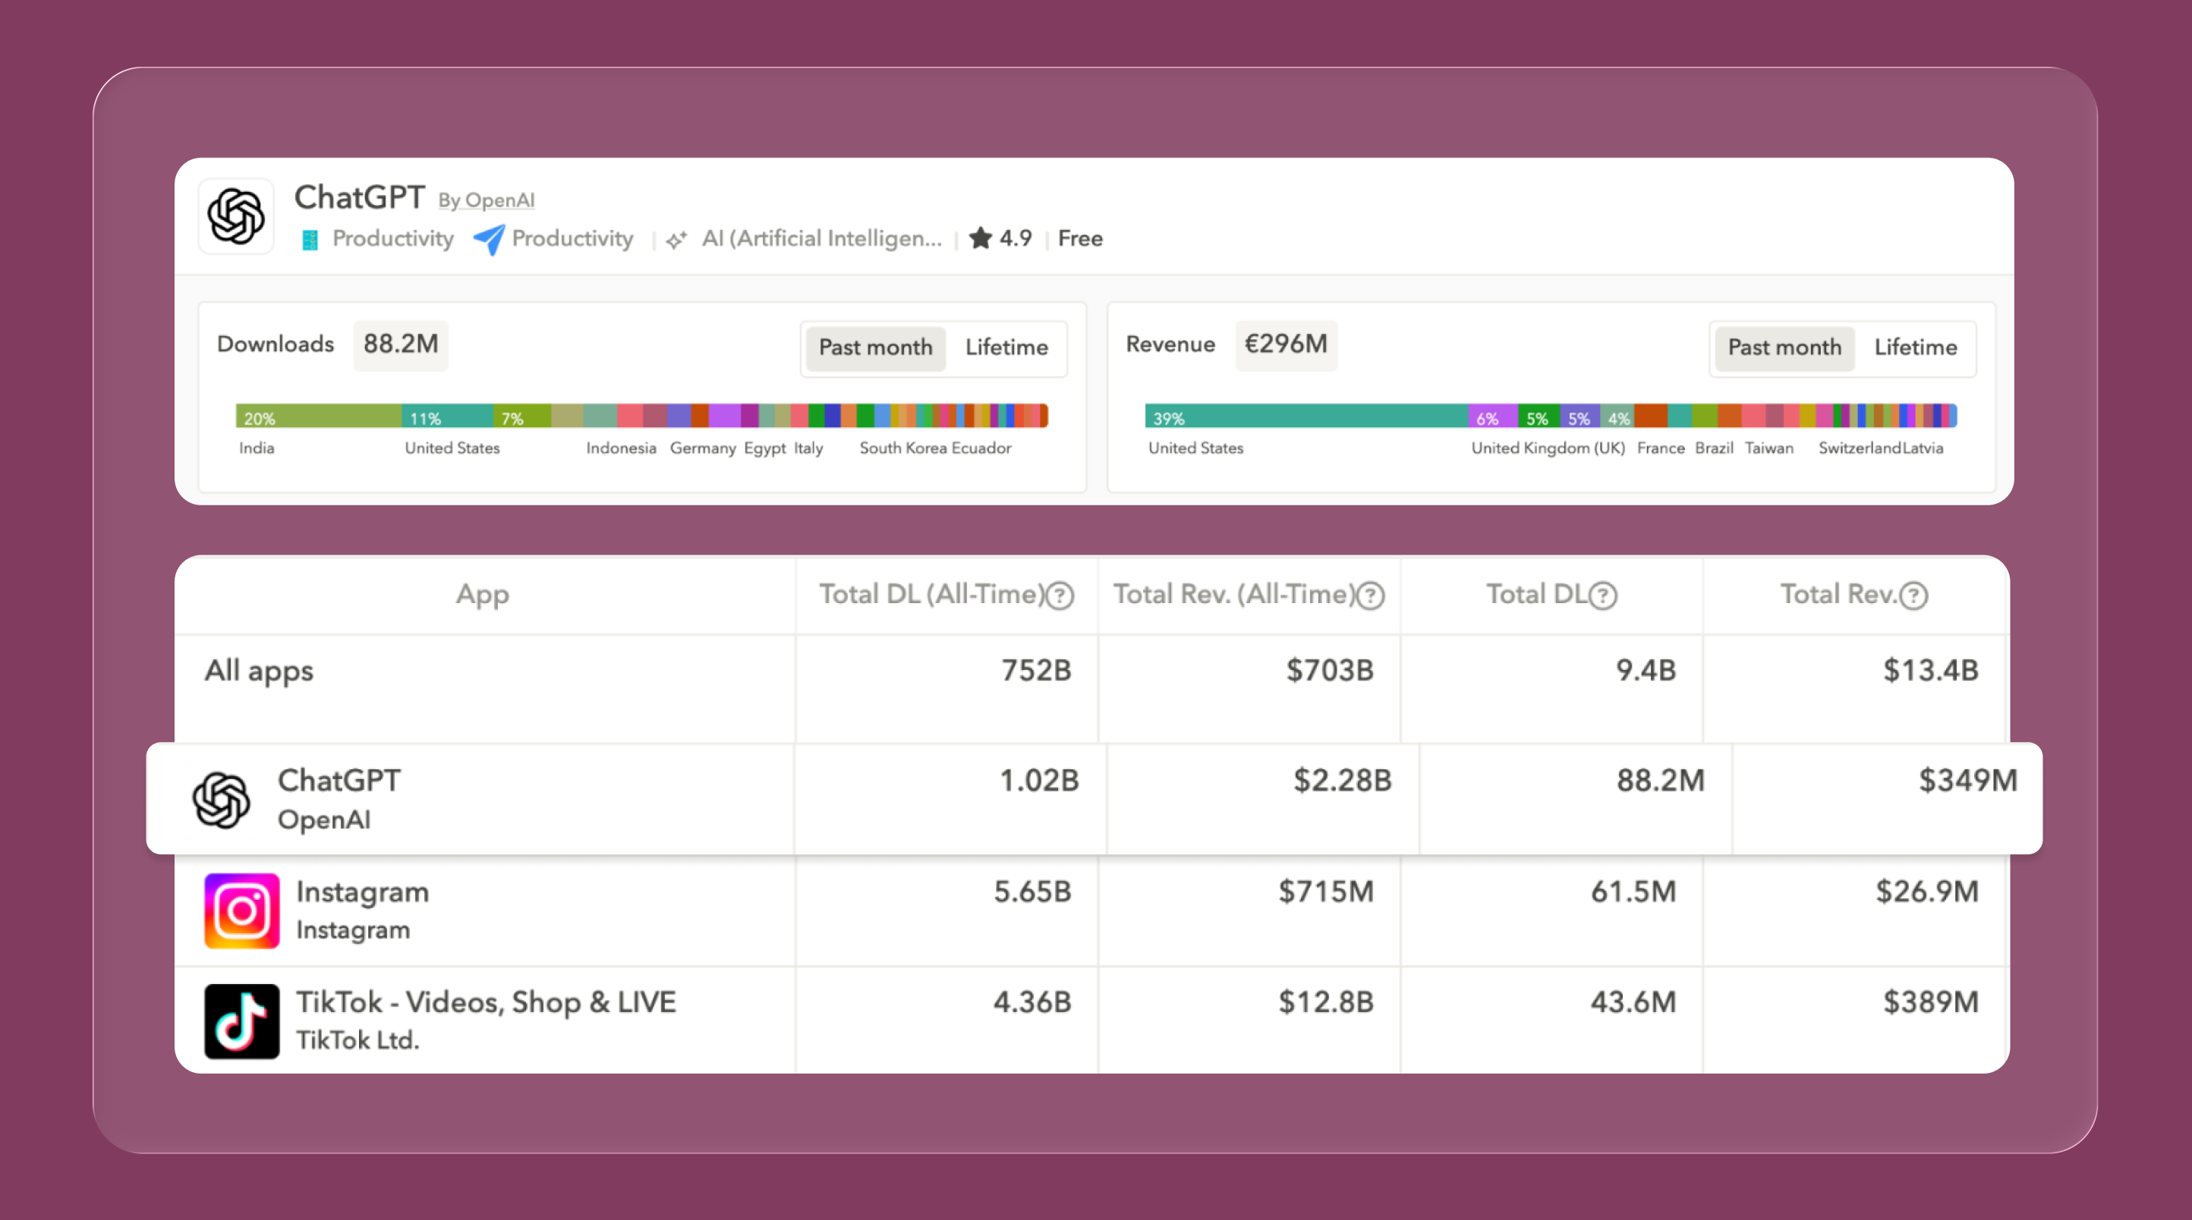Click the green 5% revenue segment
The width and height of the screenshot is (2192, 1220).
point(1538,416)
